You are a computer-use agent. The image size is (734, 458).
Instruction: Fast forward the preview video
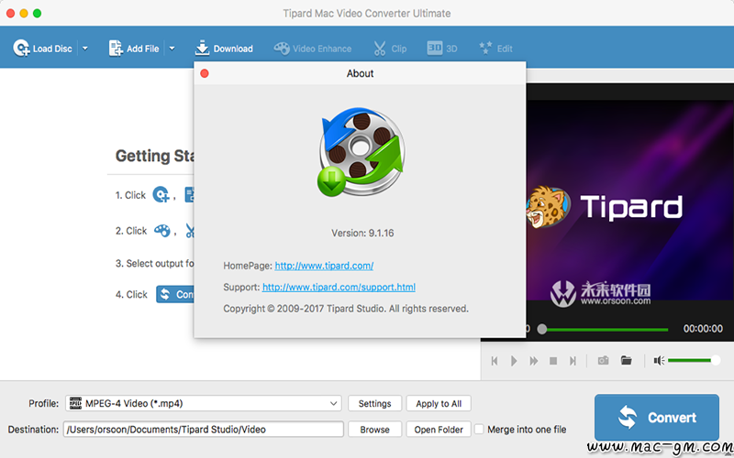coord(534,361)
